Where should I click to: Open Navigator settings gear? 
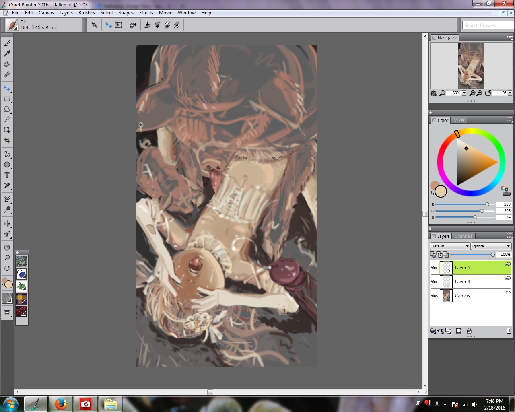(433, 93)
